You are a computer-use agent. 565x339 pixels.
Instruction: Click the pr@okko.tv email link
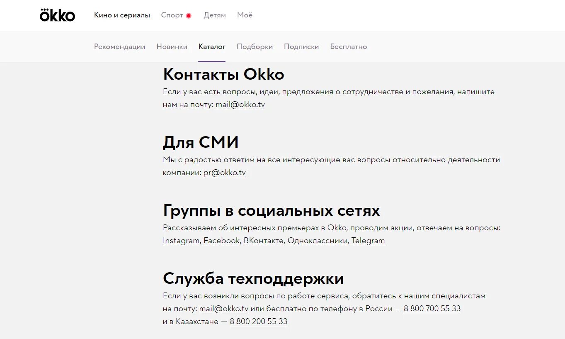[224, 173]
